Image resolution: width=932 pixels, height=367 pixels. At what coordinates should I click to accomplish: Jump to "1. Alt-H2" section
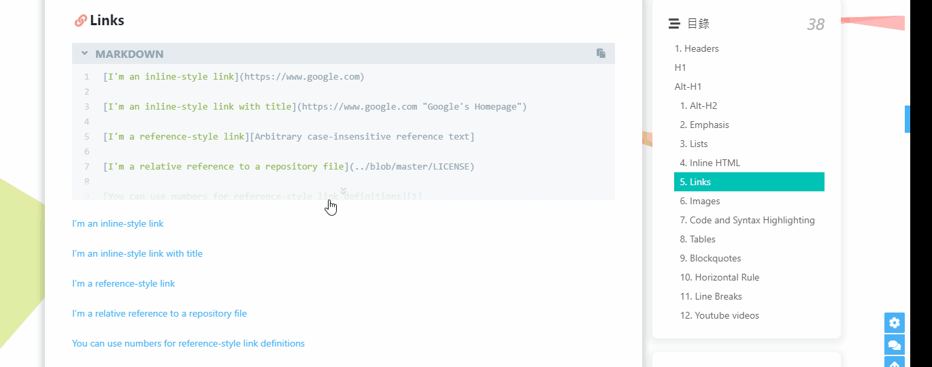coord(699,106)
